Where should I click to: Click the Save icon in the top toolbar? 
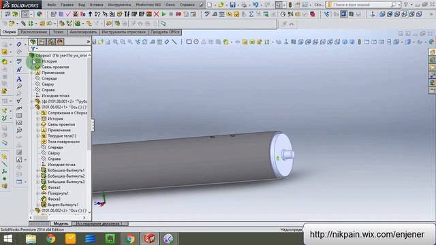click(x=232, y=5)
